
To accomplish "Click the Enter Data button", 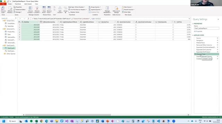I will tap(126, 12).
